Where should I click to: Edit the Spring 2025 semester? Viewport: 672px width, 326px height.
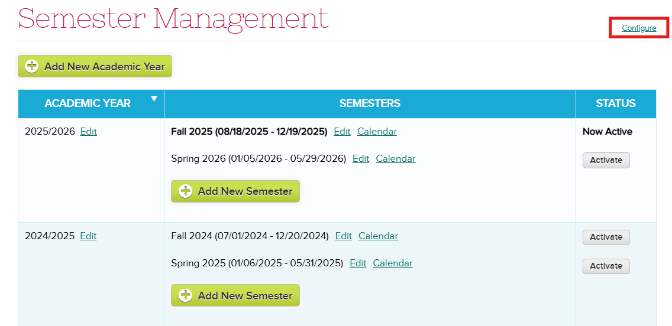pyautogui.click(x=358, y=263)
